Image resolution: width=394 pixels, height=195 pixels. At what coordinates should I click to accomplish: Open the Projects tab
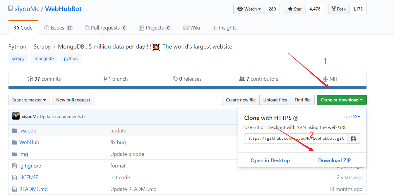tap(155, 28)
